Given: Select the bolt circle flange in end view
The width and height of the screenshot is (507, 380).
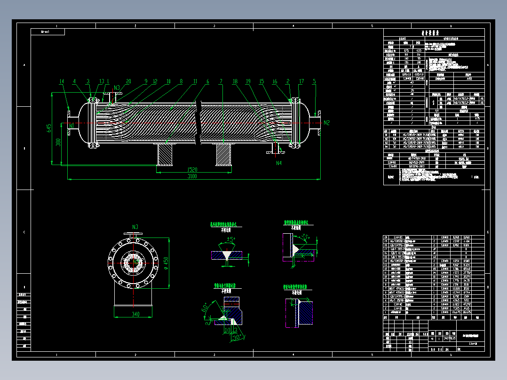Looking at the screenshot, I should [x=133, y=263].
